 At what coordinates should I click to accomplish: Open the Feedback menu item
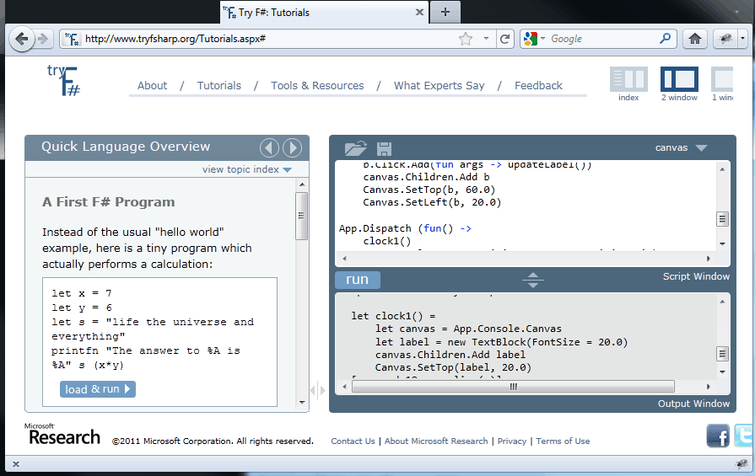coord(538,86)
